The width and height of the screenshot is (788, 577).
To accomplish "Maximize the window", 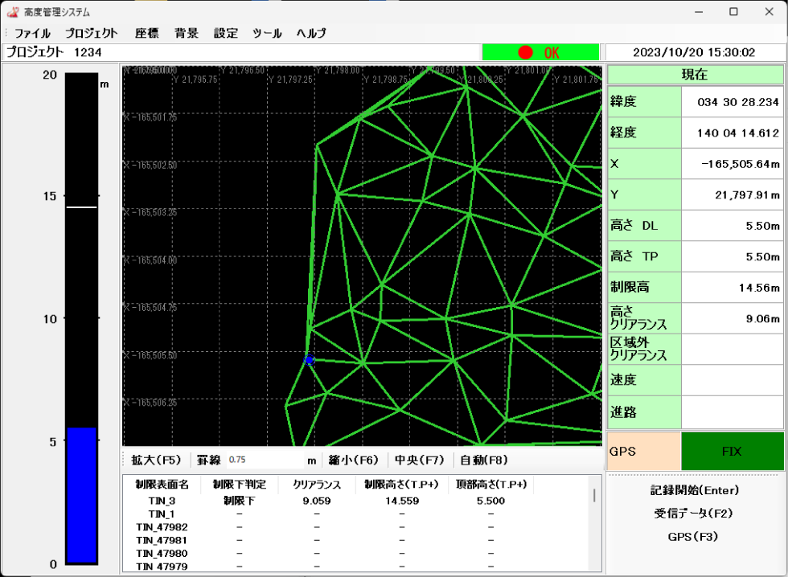I will click(x=733, y=11).
